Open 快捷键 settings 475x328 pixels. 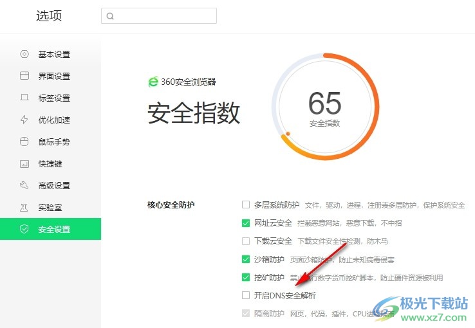point(50,164)
